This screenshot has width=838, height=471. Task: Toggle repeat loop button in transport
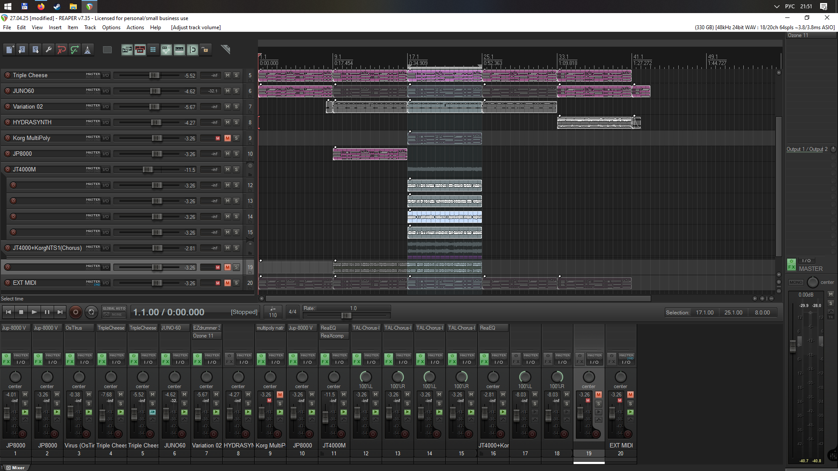point(91,312)
